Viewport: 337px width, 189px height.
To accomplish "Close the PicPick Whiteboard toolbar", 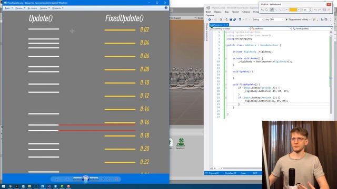I will pyautogui.click(x=329, y=4).
